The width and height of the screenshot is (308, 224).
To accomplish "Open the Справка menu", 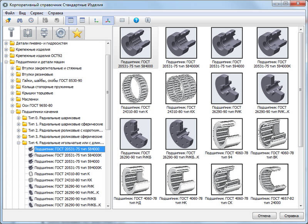I will [55, 13].
